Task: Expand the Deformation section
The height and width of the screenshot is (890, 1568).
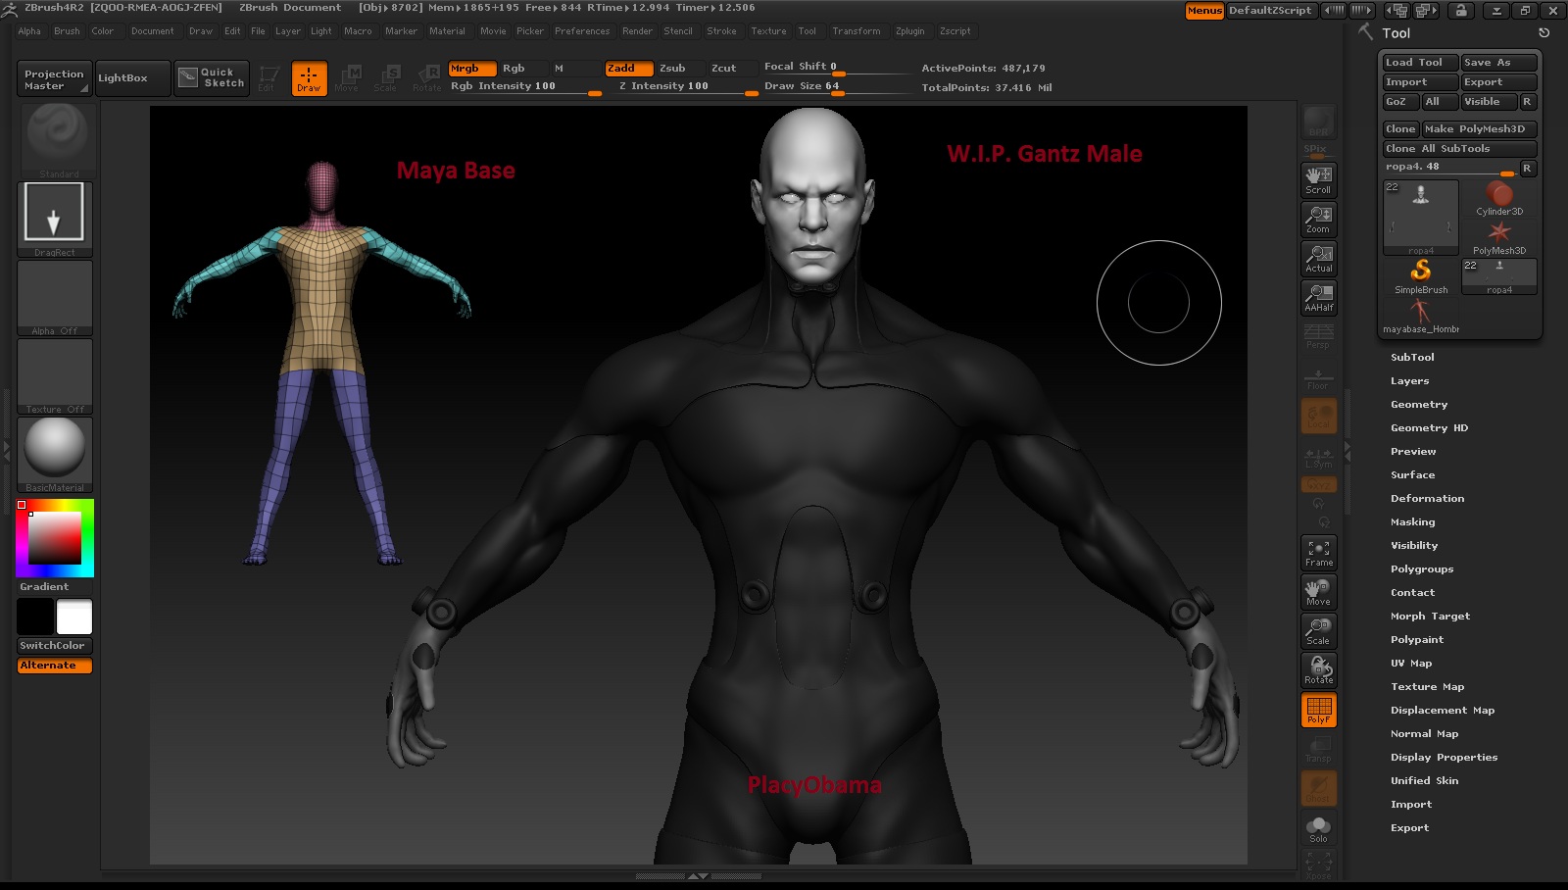Action: [x=1427, y=499]
